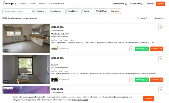Click the search magnifier icon in location field
Image resolution: width=169 pixels, height=103 pixels.
(x=33, y=11)
